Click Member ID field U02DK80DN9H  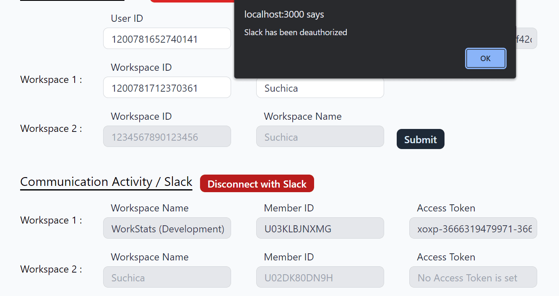(320, 277)
